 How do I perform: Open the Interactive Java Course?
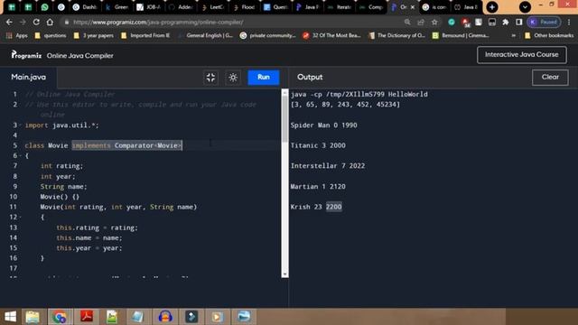(522, 54)
